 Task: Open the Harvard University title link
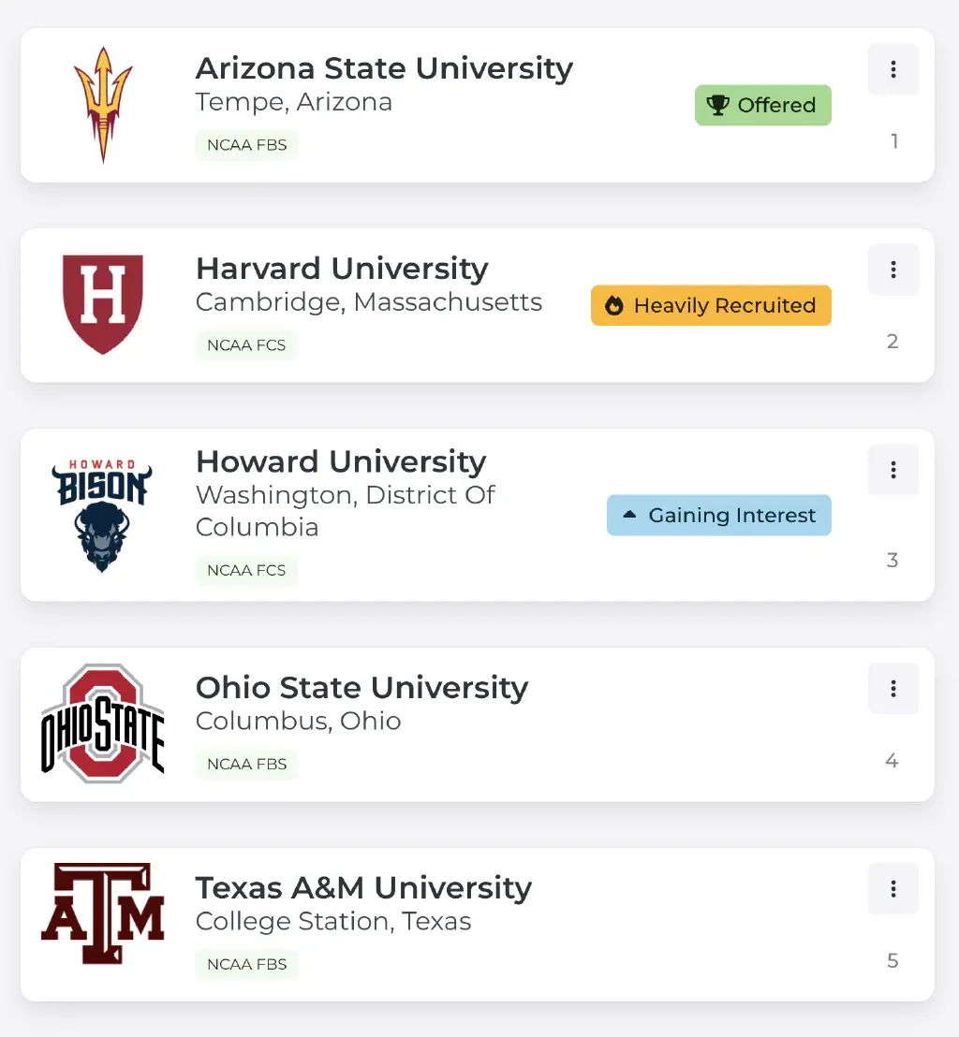point(342,269)
